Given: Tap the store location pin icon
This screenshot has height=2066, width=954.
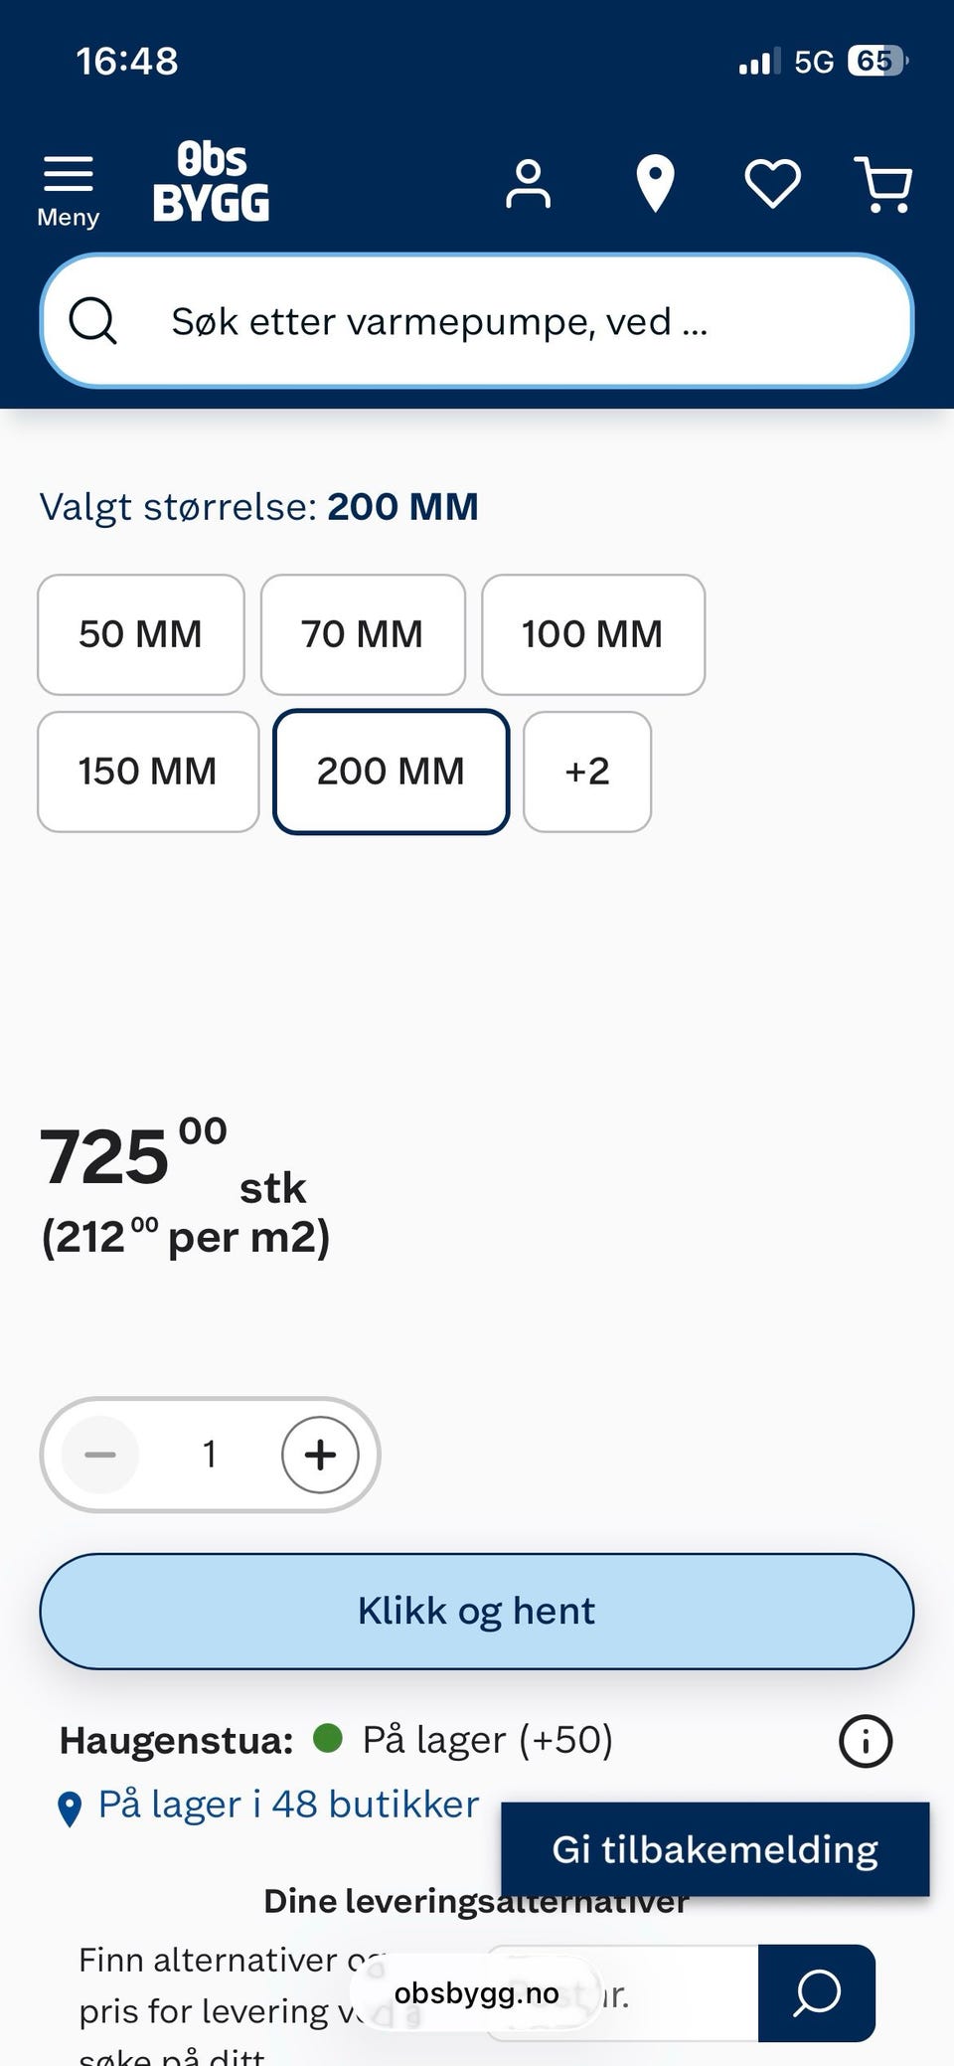Looking at the screenshot, I should coord(655,184).
